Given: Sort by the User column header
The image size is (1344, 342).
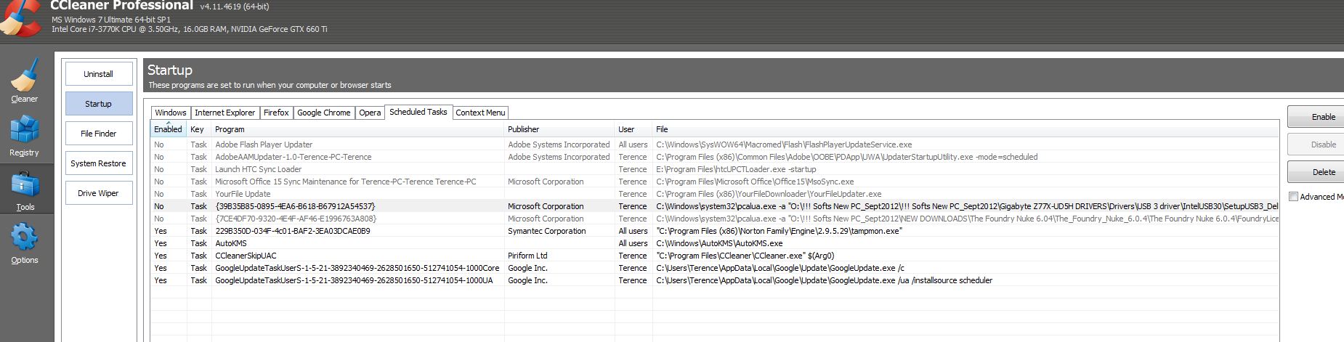Looking at the screenshot, I should tap(633, 129).
